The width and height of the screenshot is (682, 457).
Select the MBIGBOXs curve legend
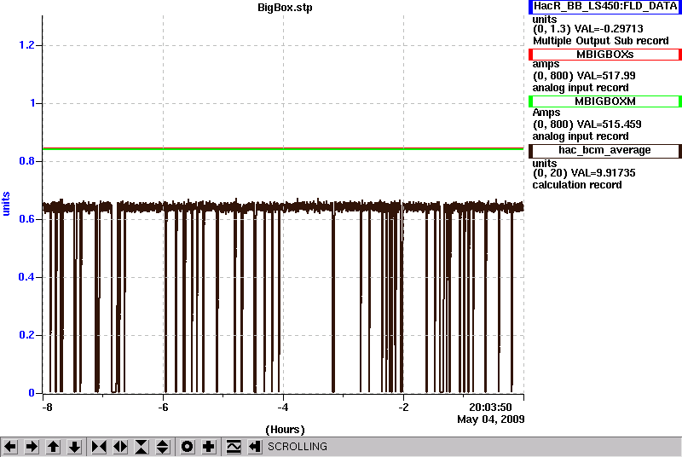coord(605,55)
